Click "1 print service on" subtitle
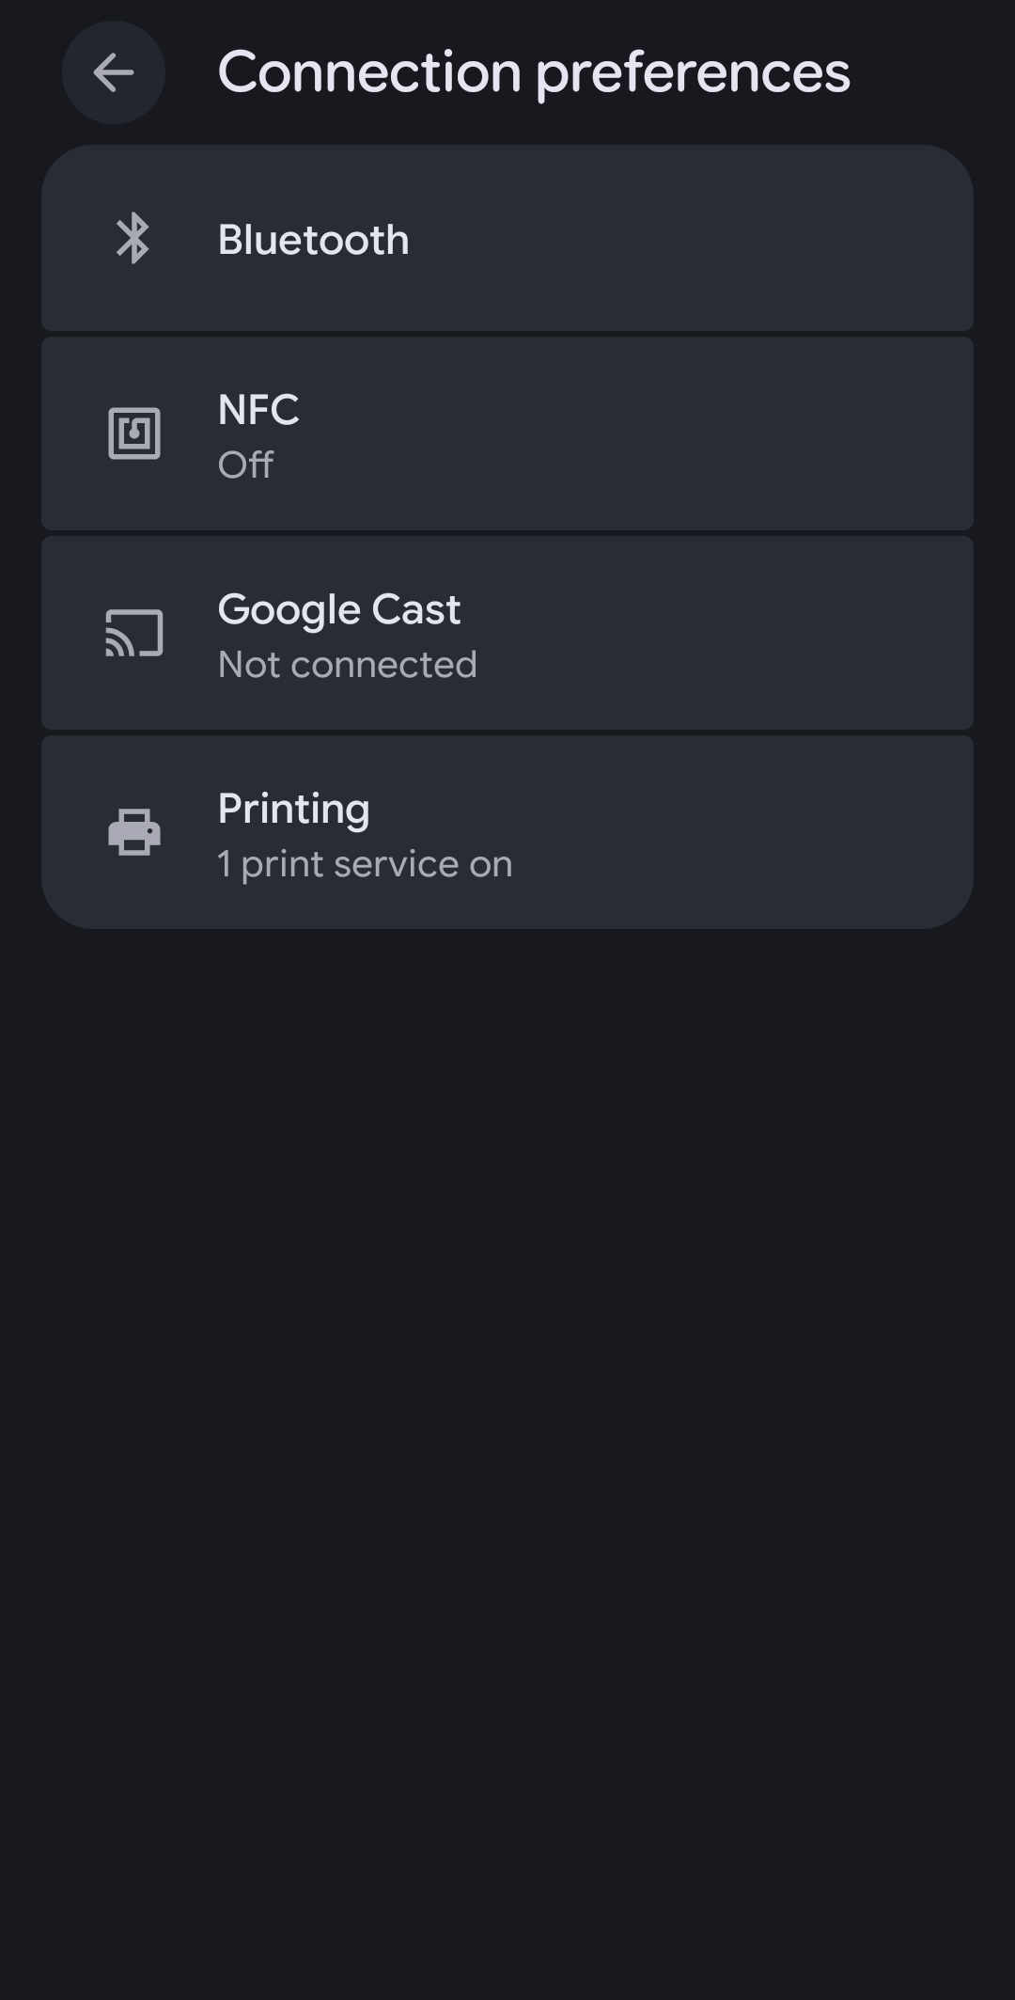This screenshot has height=2000, width=1015. pyautogui.click(x=365, y=864)
